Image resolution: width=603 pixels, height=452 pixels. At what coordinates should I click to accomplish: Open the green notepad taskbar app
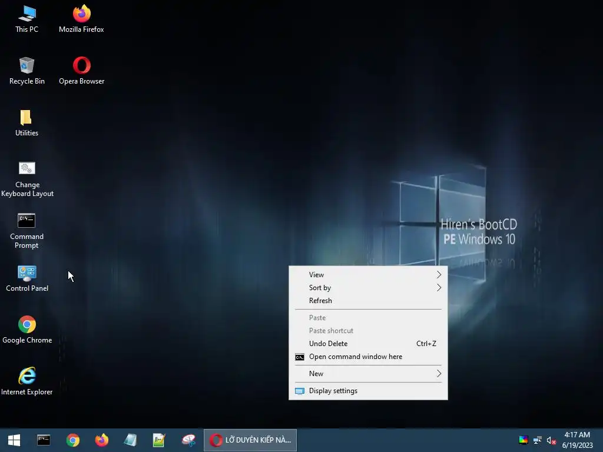(x=159, y=440)
